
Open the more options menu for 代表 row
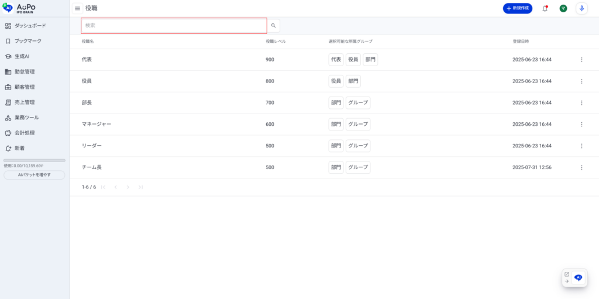[x=581, y=60]
